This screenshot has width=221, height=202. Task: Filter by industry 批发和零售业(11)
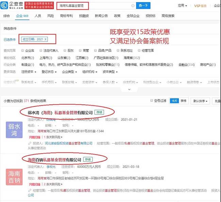point(108,65)
